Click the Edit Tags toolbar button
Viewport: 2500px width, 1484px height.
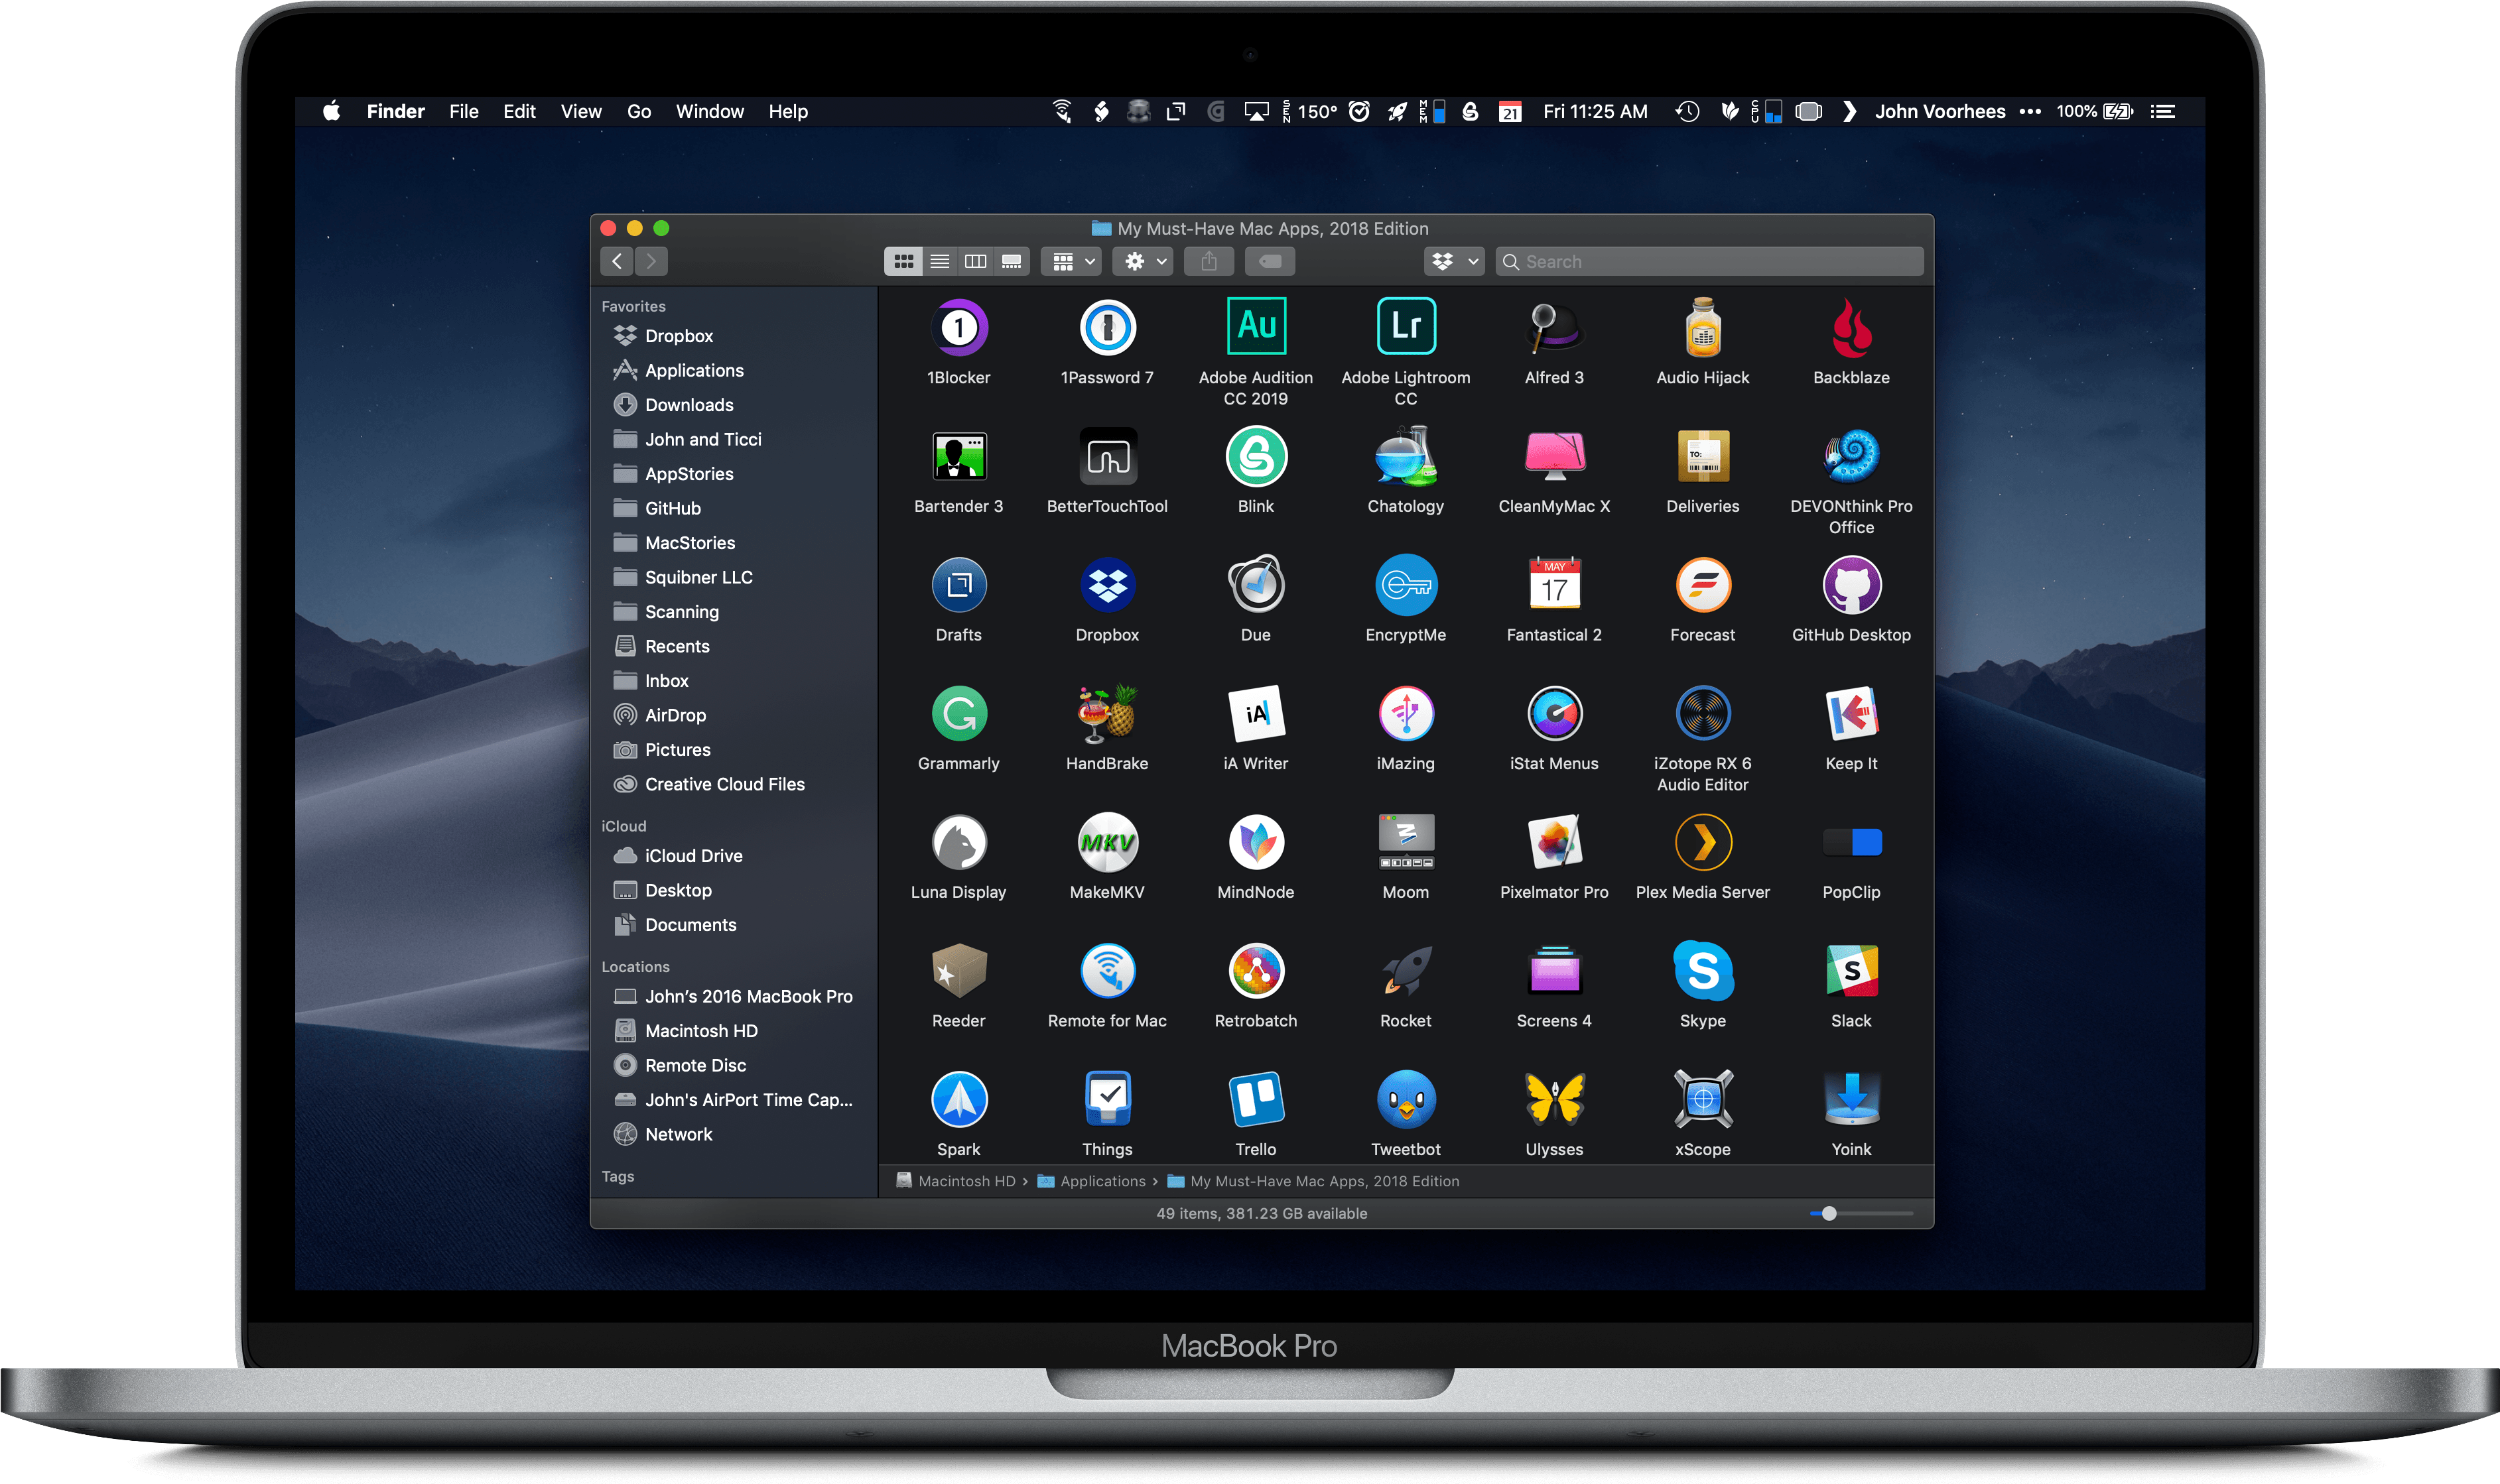[1270, 261]
